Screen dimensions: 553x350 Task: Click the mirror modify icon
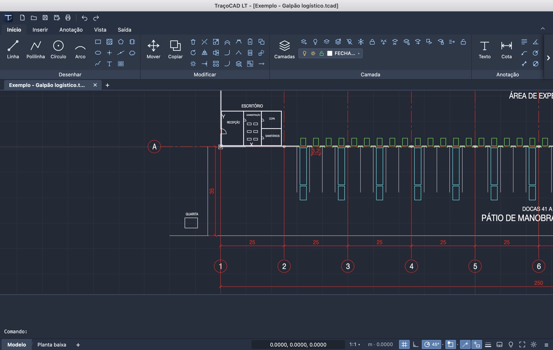204,53
